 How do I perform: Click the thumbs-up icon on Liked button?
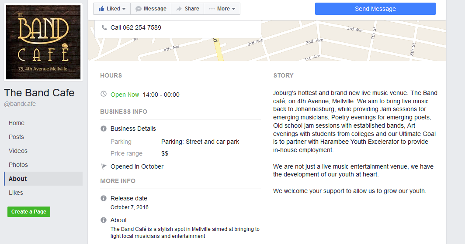101,9
